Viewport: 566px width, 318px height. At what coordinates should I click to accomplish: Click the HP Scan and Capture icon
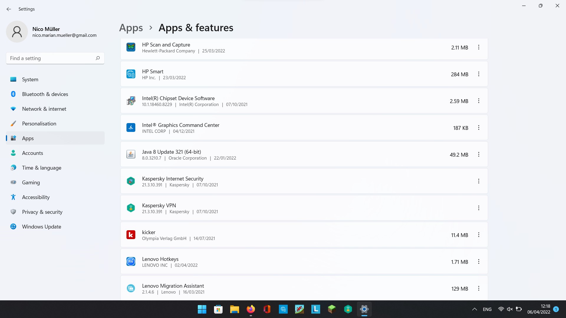tap(131, 47)
